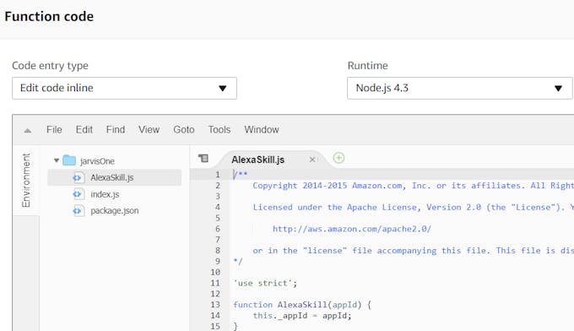574x331 pixels.
Task: Close the AlexaSkill.js tab
Action: [312, 160]
